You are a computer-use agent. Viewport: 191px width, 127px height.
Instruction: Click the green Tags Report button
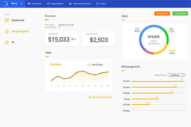[180, 13]
